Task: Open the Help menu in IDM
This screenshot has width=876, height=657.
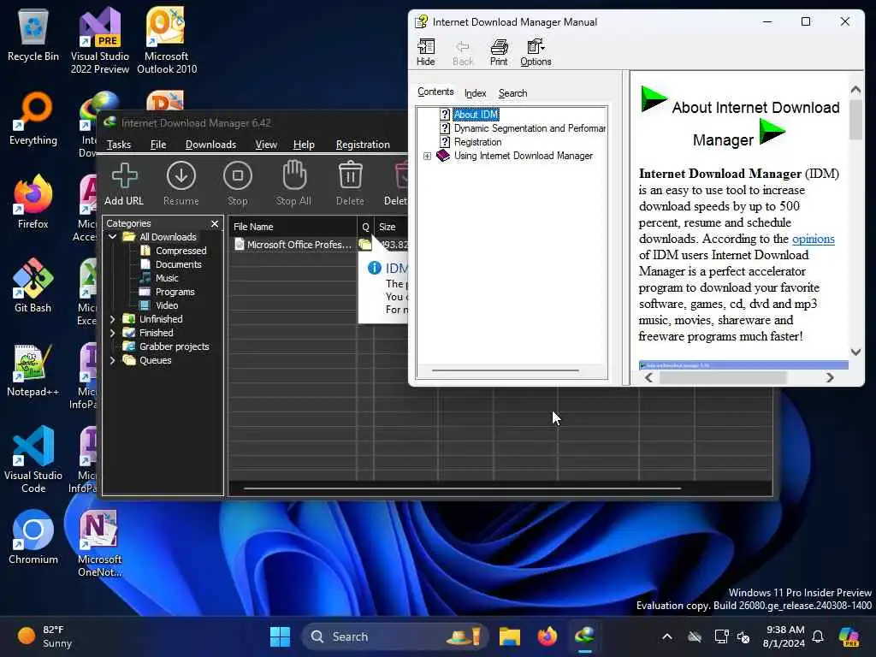Action: [x=304, y=144]
